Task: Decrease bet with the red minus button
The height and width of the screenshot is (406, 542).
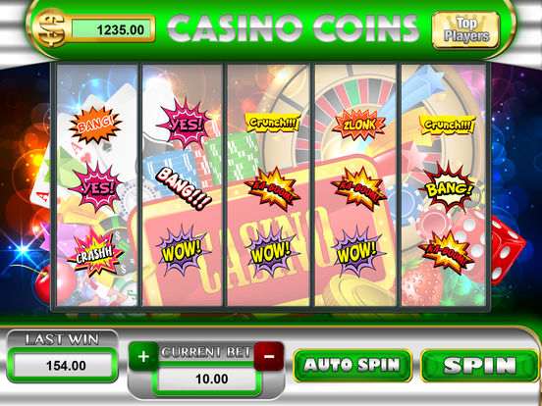Action: (x=269, y=356)
